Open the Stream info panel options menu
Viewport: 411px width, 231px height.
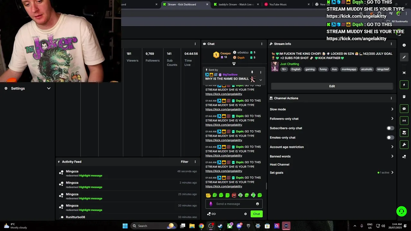391,44
